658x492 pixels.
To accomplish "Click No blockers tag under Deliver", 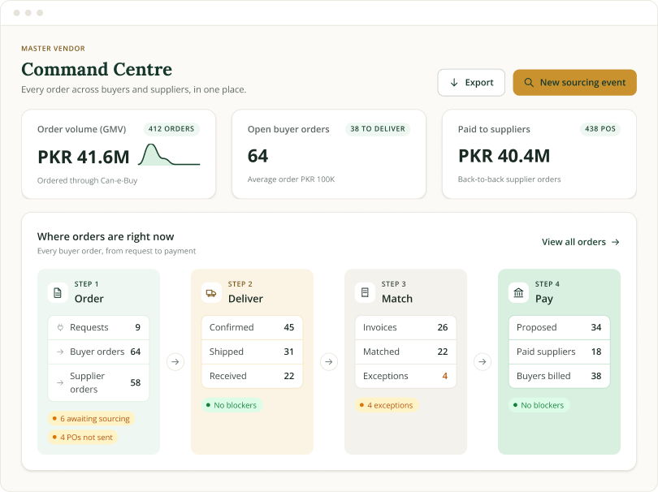I will click(x=232, y=405).
